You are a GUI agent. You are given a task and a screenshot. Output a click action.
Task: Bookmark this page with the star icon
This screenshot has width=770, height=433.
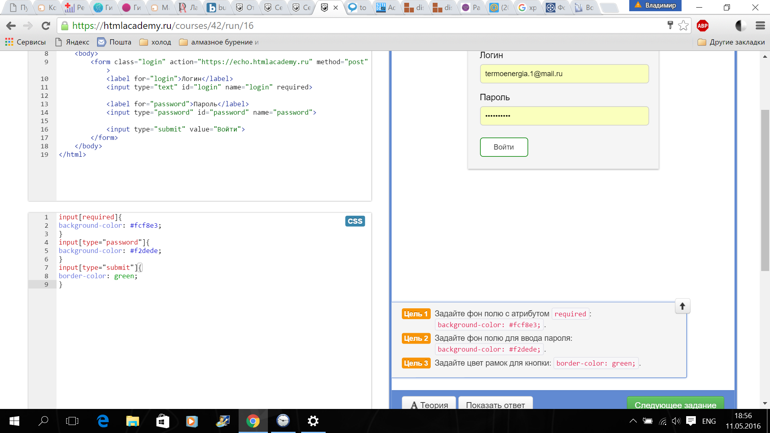tap(683, 26)
